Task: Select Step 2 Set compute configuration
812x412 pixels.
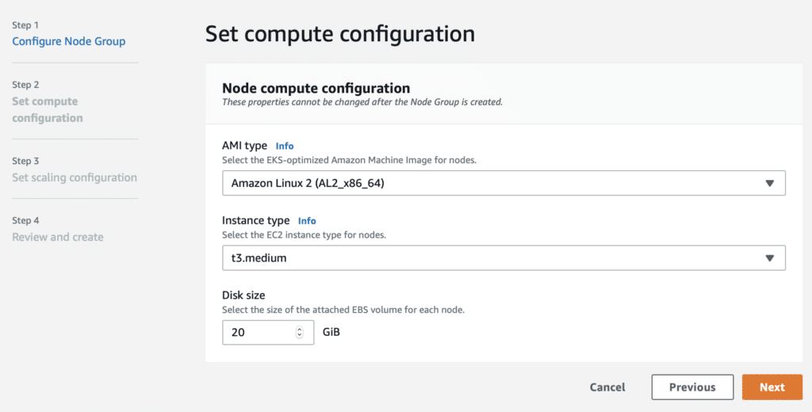Action: click(48, 109)
